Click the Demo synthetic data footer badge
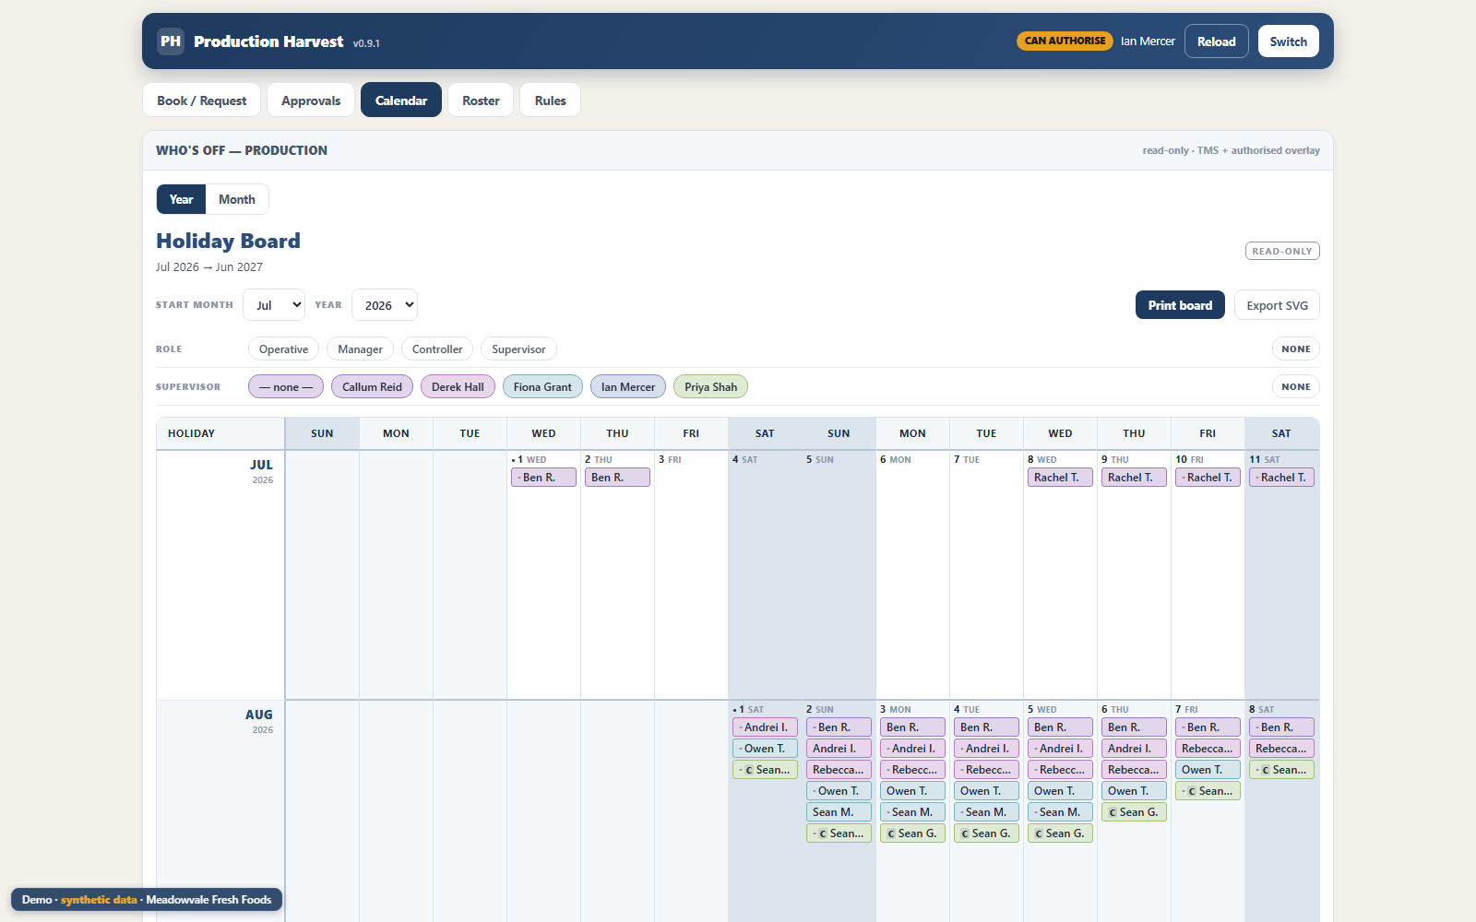 pyautogui.click(x=147, y=900)
